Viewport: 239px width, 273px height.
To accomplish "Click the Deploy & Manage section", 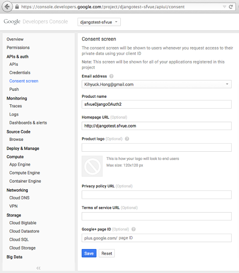I will click(23, 149).
